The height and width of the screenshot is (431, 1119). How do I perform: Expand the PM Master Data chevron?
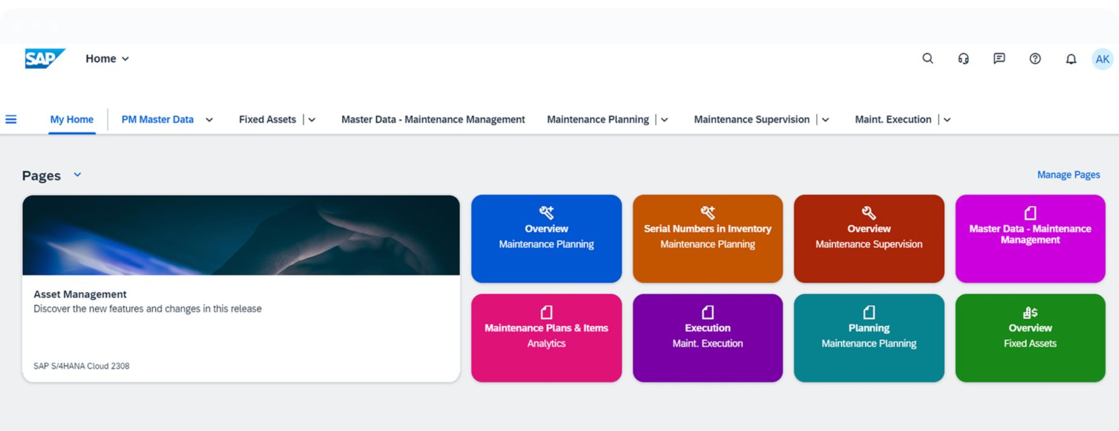click(209, 120)
